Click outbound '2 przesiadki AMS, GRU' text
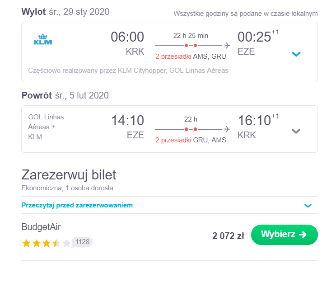Screen dimensions: 336x287 point(191,56)
